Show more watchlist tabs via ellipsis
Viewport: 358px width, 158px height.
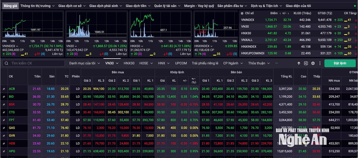[276, 63]
